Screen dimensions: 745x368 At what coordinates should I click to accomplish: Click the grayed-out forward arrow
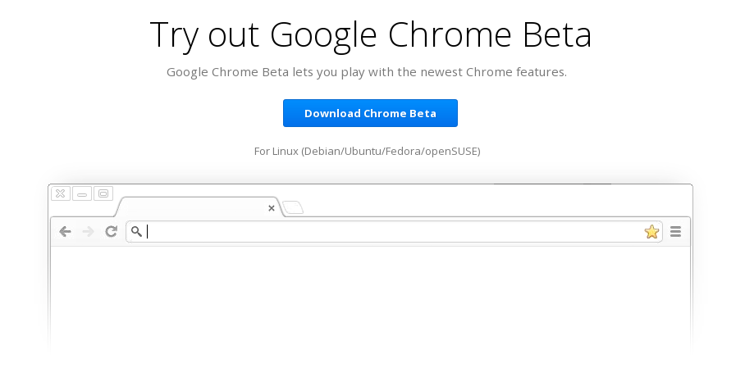88,232
